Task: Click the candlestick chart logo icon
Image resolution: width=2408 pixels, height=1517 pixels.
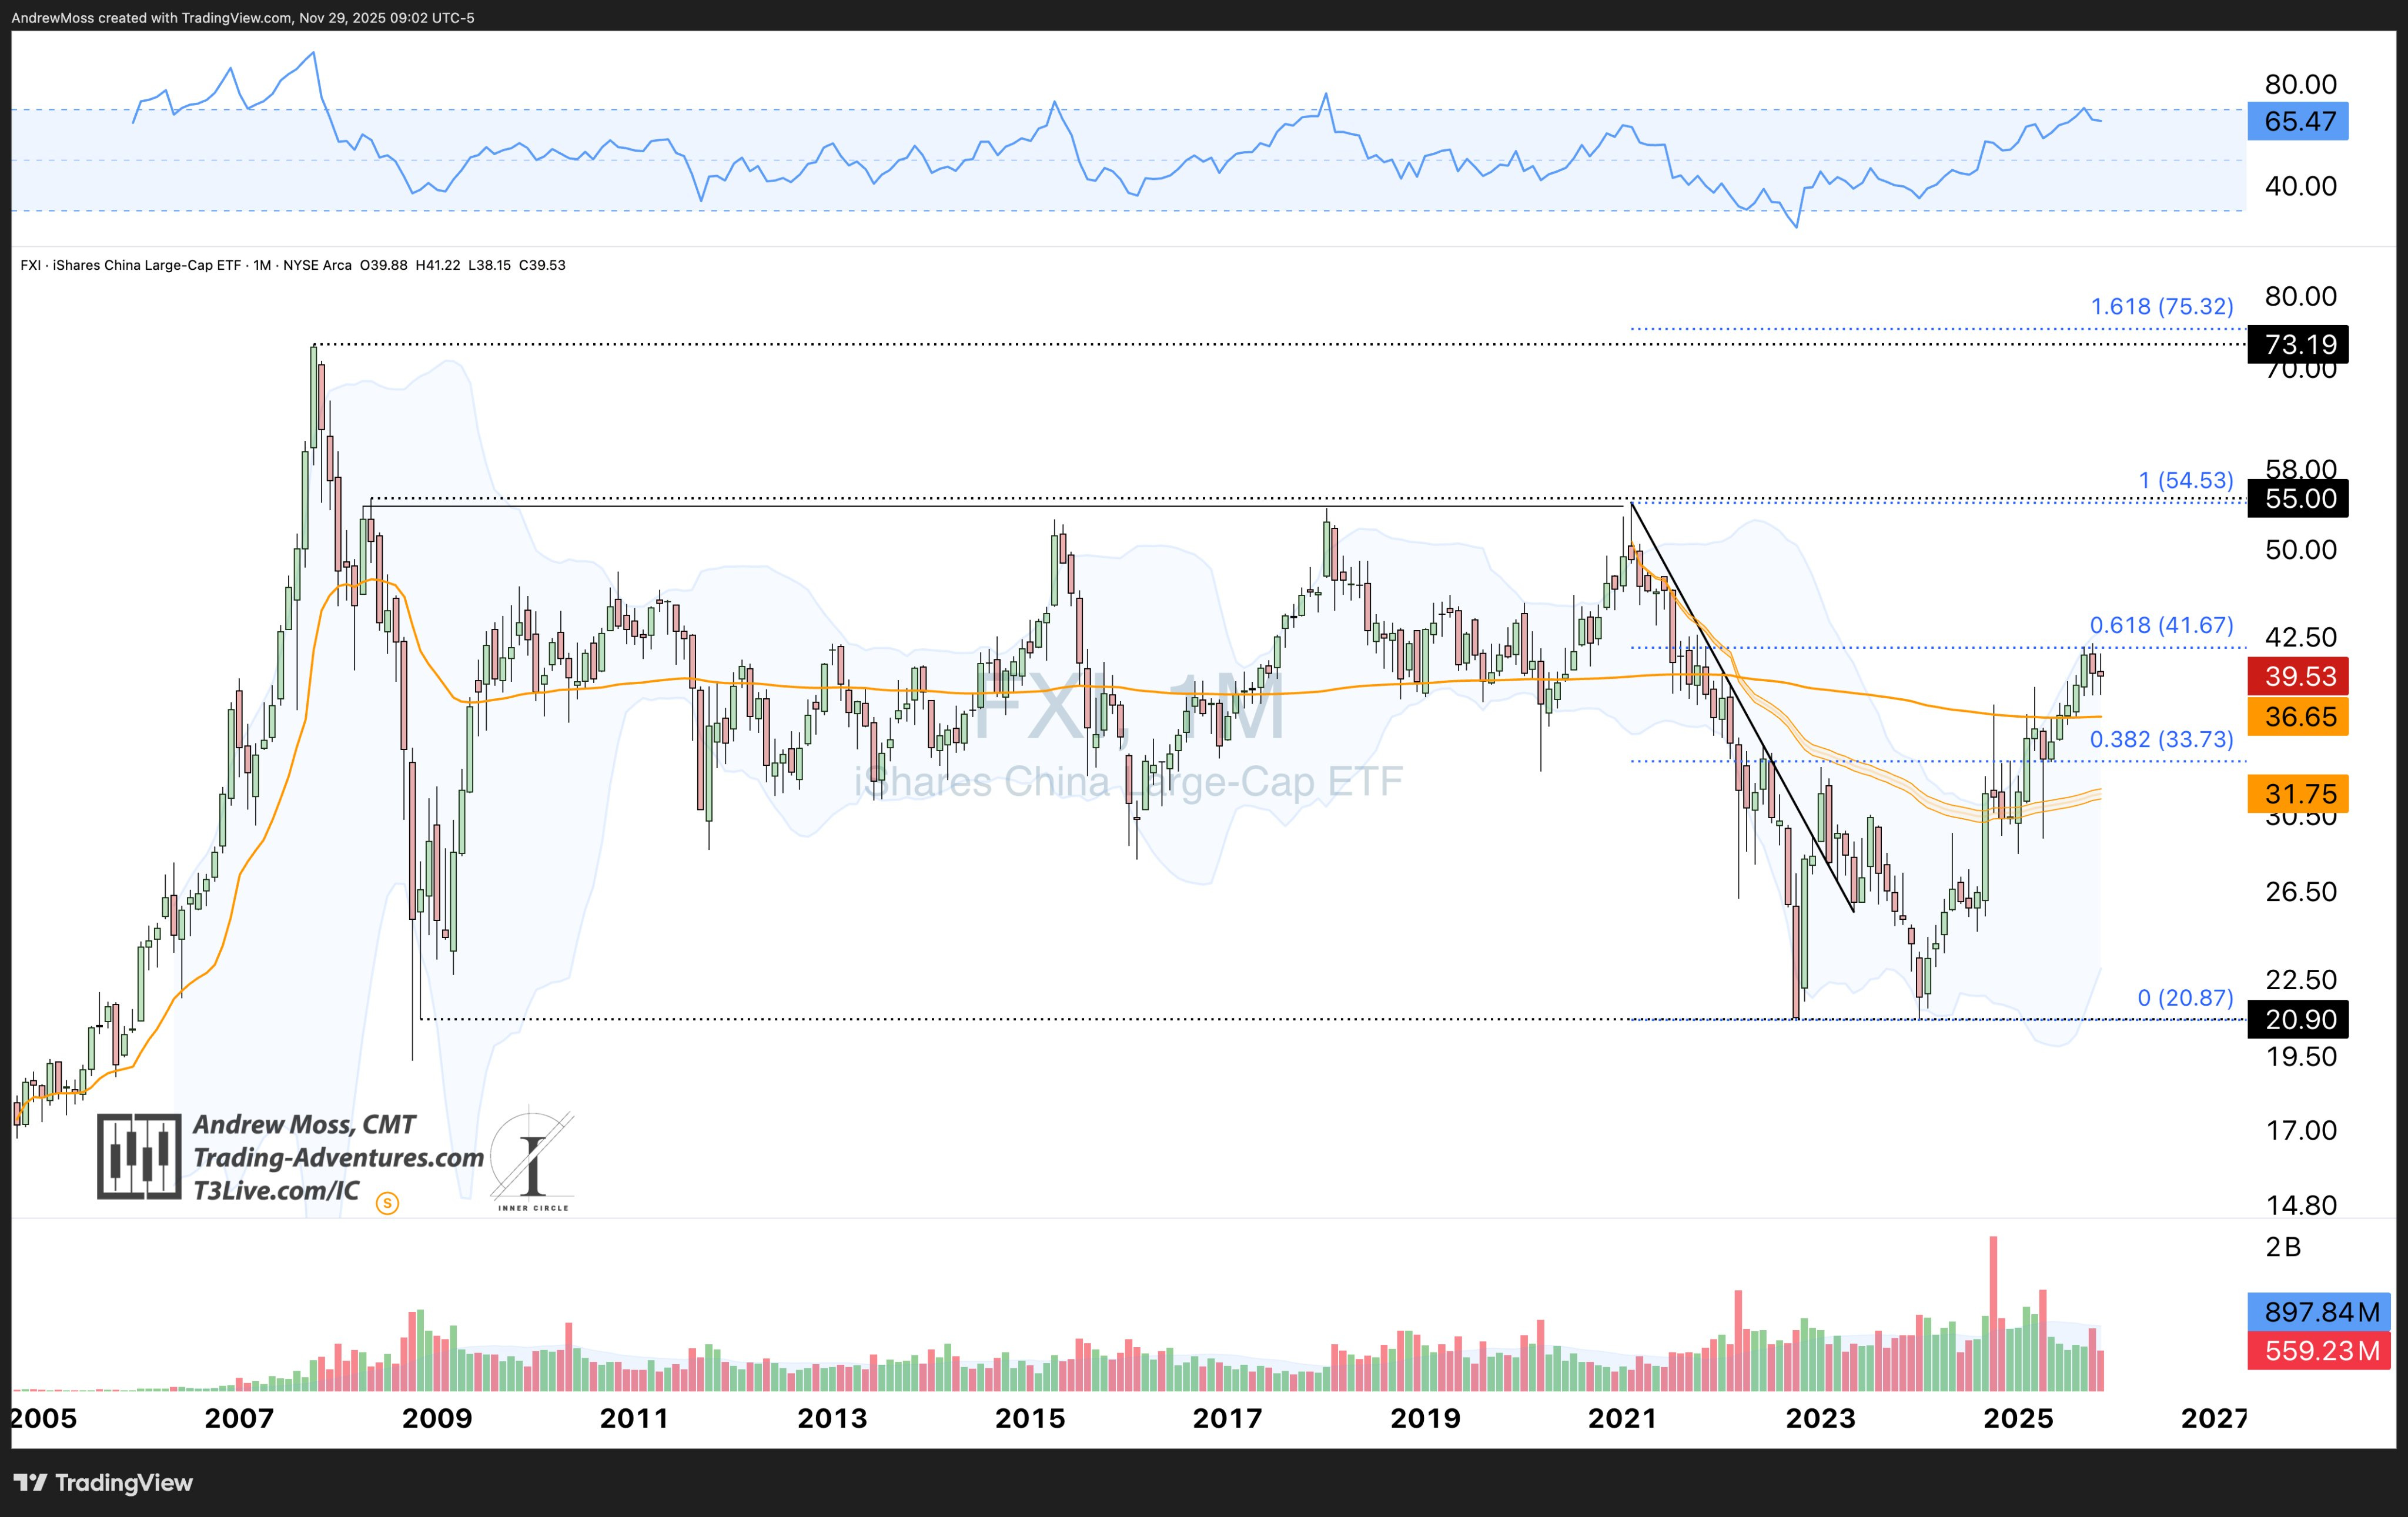Action: [139, 1156]
